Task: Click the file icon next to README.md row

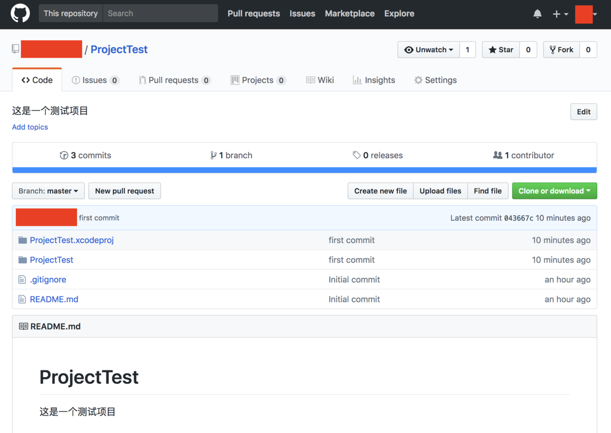Action: pyautogui.click(x=22, y=299)
